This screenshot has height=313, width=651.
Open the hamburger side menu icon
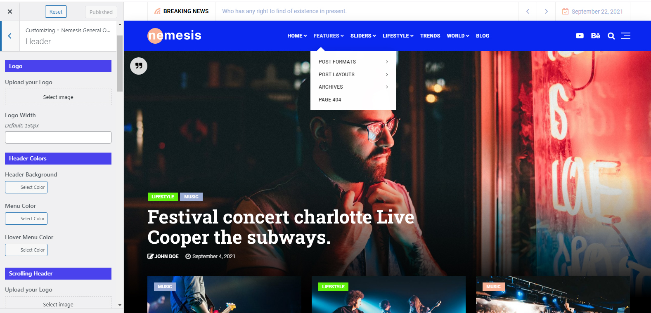[626, 36]
